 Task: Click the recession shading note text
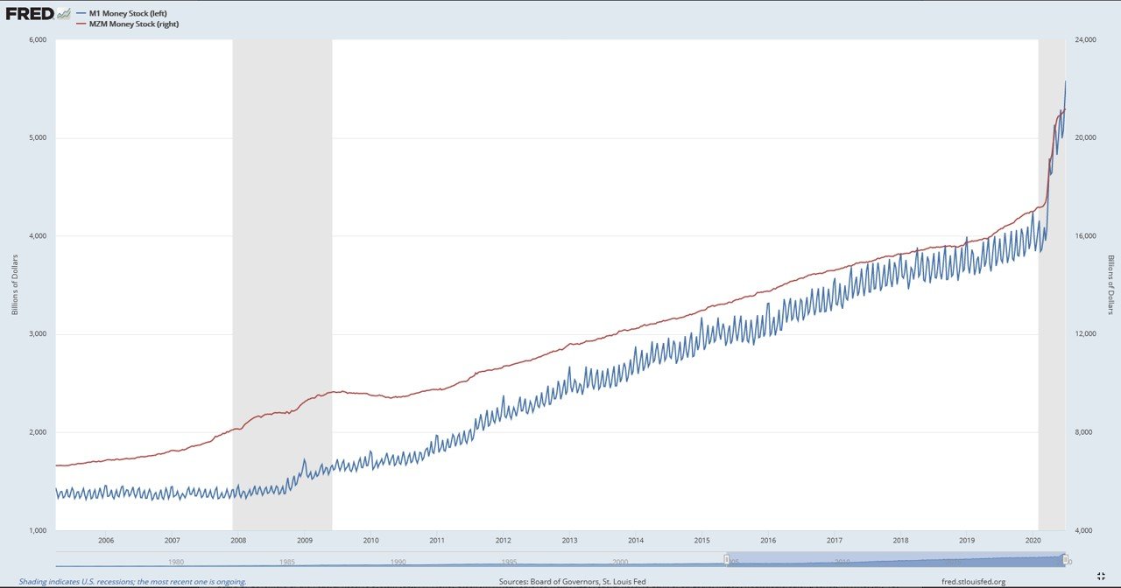(132, 581)
